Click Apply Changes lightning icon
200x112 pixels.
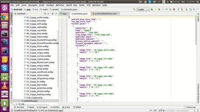click(x=156, y=9)
